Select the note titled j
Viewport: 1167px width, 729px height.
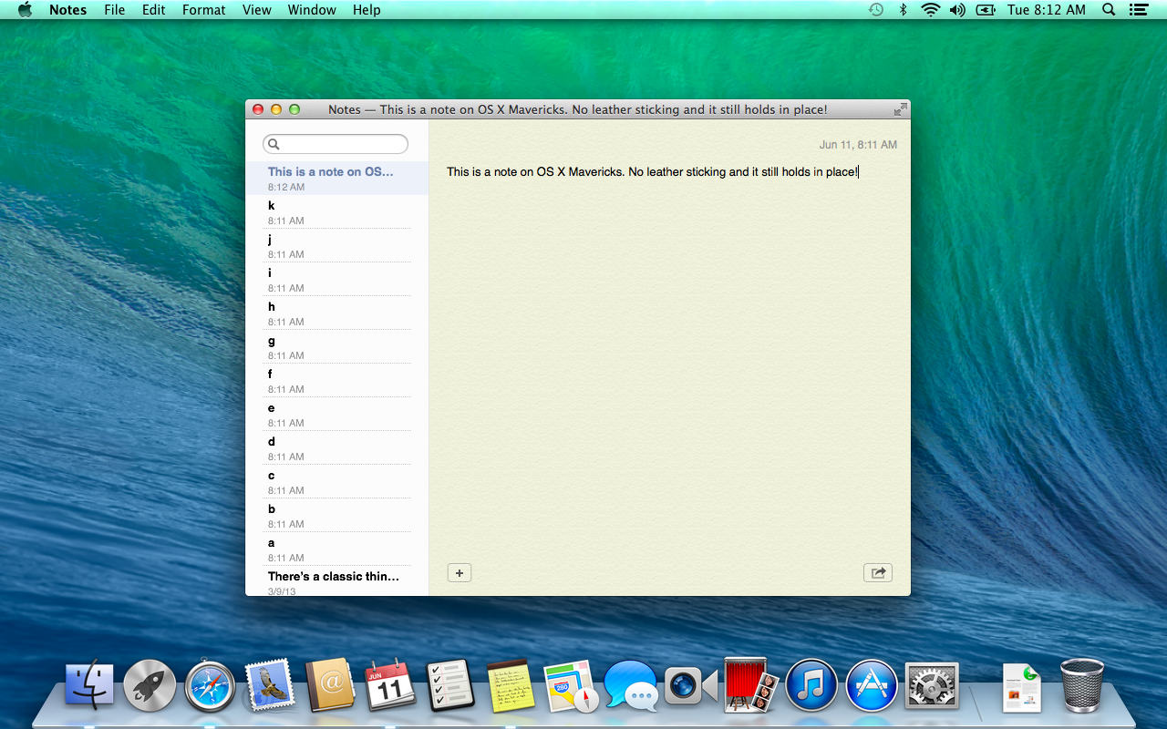[337, 245]
